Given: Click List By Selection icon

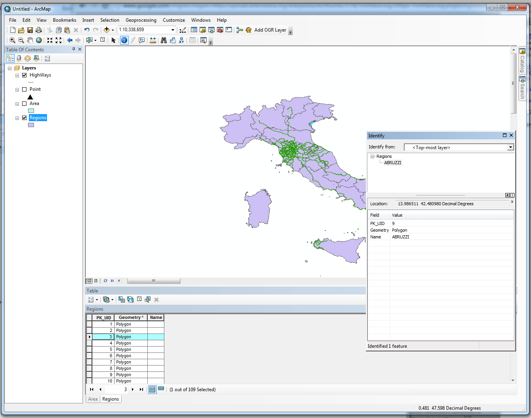Looking at the screenshot, I should point(36,58).
